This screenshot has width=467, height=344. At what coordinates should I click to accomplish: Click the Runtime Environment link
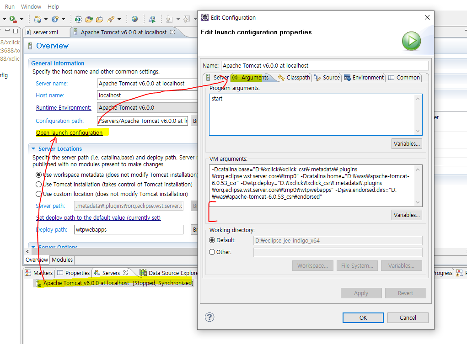(x=64, y=107)
